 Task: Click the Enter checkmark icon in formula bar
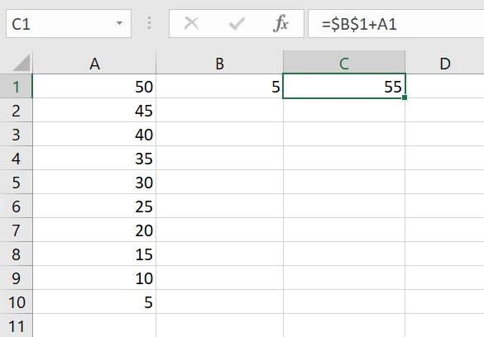click(x=237, y=23)
